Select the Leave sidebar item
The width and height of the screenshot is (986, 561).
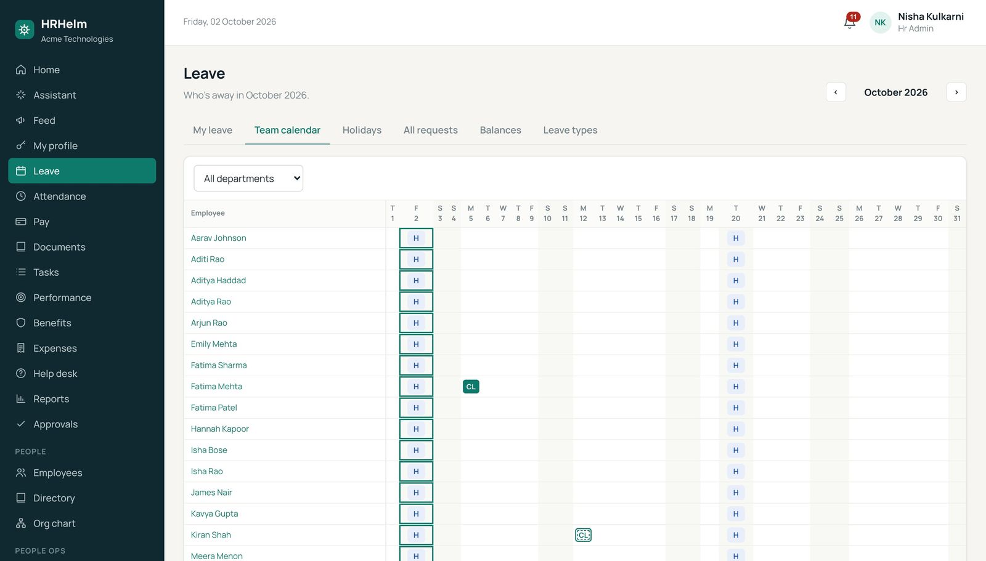tap(82, 171)
